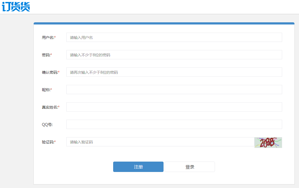The image size is (299, 188).
Task: Refresh the captcha image 2088
Action: [x=268, y=142]
